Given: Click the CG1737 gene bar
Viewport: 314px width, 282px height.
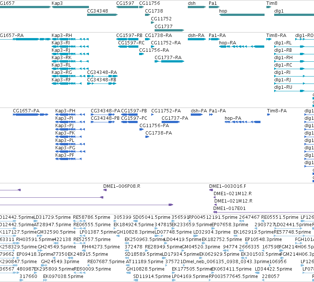Looking at the screenshot, I should (169, 30).
